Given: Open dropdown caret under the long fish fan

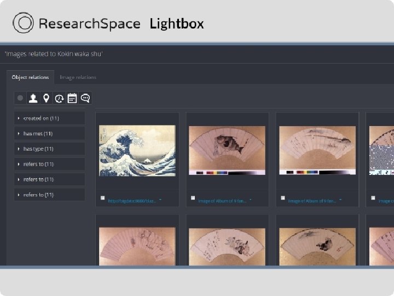Looking at the screenshot, I should click(x=340, y=200).
